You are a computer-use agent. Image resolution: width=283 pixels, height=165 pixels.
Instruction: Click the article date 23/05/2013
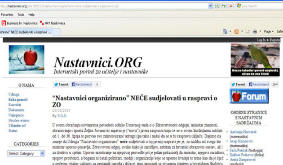[x=61, y=110]
